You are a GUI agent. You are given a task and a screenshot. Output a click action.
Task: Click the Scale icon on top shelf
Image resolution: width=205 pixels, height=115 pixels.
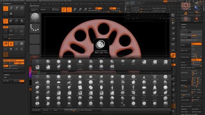pos(80,10)
